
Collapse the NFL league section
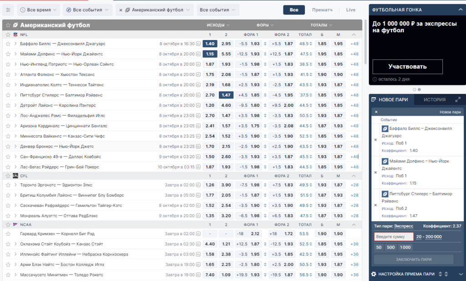[354, 35]
